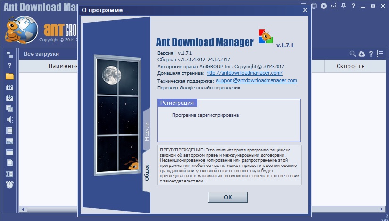The image size is (389, 221).
Task: Click the cloud download icon
Action: 362,54
